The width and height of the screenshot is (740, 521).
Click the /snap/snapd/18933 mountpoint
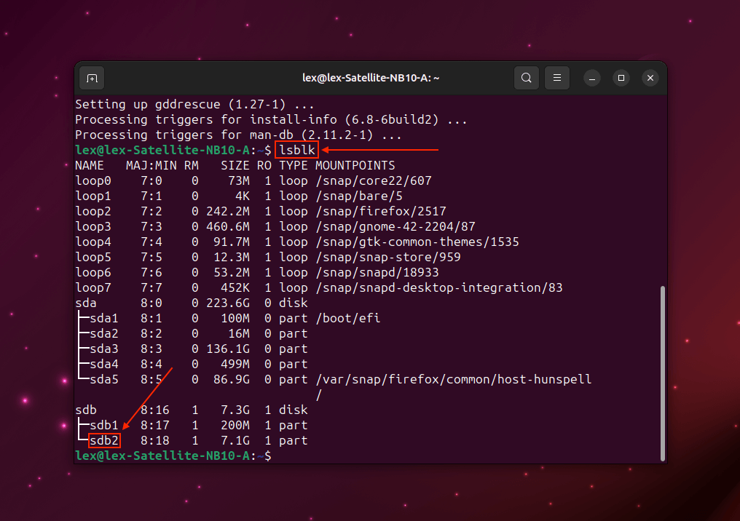[377, 273]
